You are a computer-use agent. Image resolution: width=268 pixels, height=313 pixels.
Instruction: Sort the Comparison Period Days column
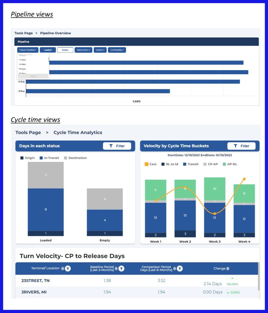coord(175,268)
